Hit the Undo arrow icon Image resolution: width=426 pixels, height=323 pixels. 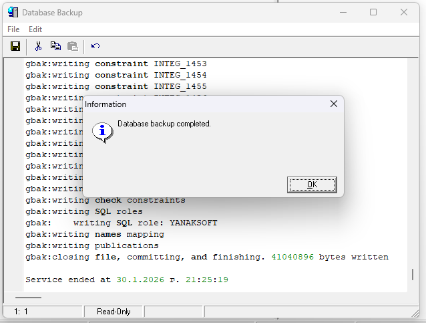coord(95,46)
